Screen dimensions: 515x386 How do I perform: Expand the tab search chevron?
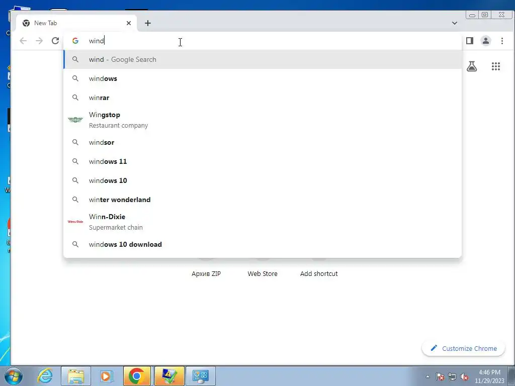point(455,23)
